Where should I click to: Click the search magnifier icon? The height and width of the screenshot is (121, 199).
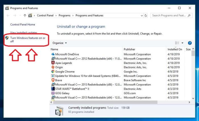(x=189, y=16)
